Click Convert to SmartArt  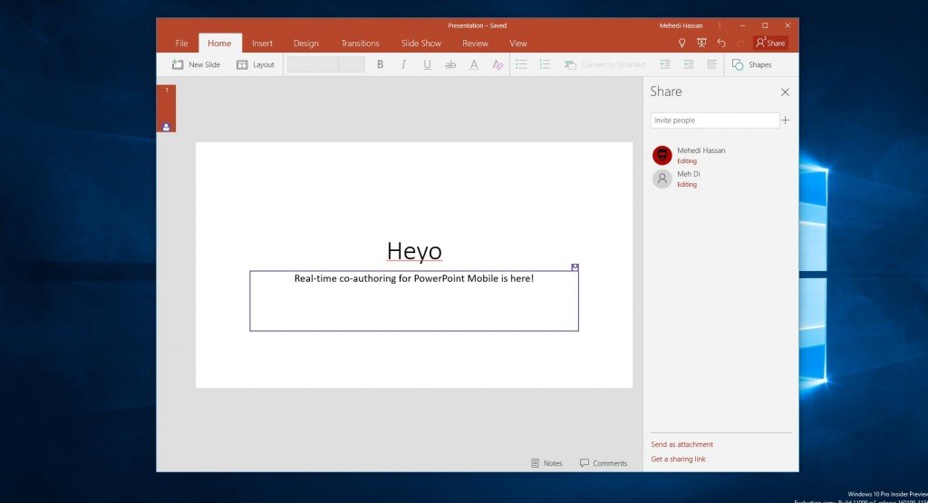click(604, 64)
